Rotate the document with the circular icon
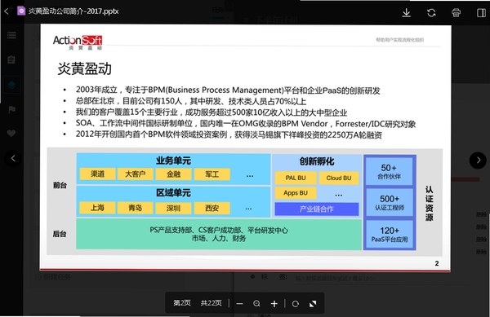 point(296,304)
